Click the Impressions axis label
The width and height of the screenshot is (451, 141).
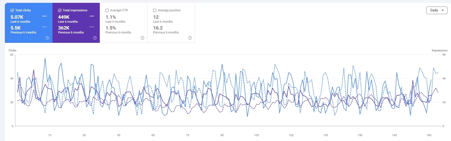click(439, 50)
